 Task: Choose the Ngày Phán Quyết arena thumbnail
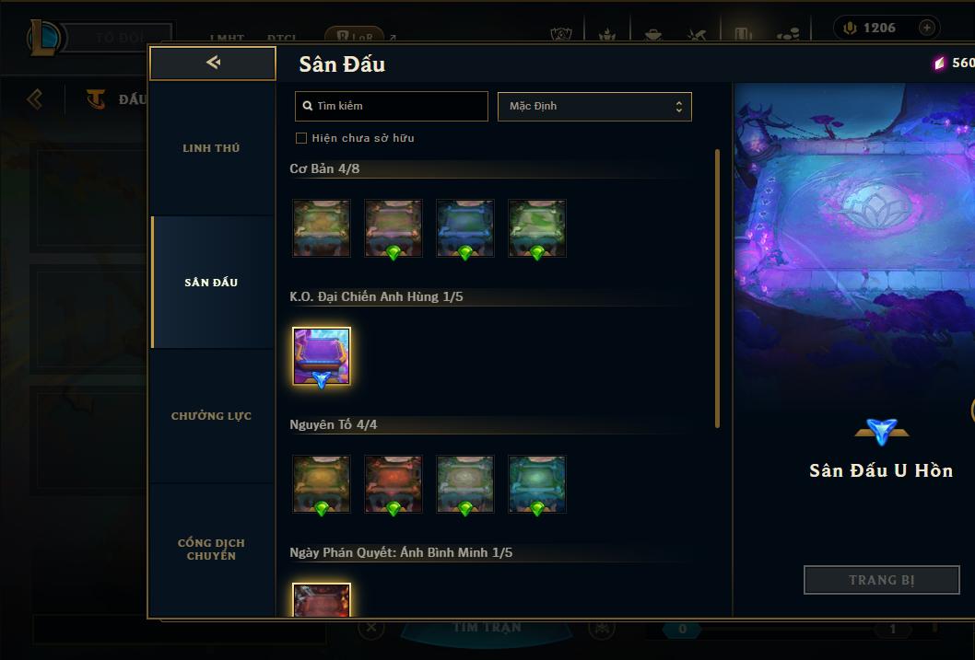click(322, 600)
